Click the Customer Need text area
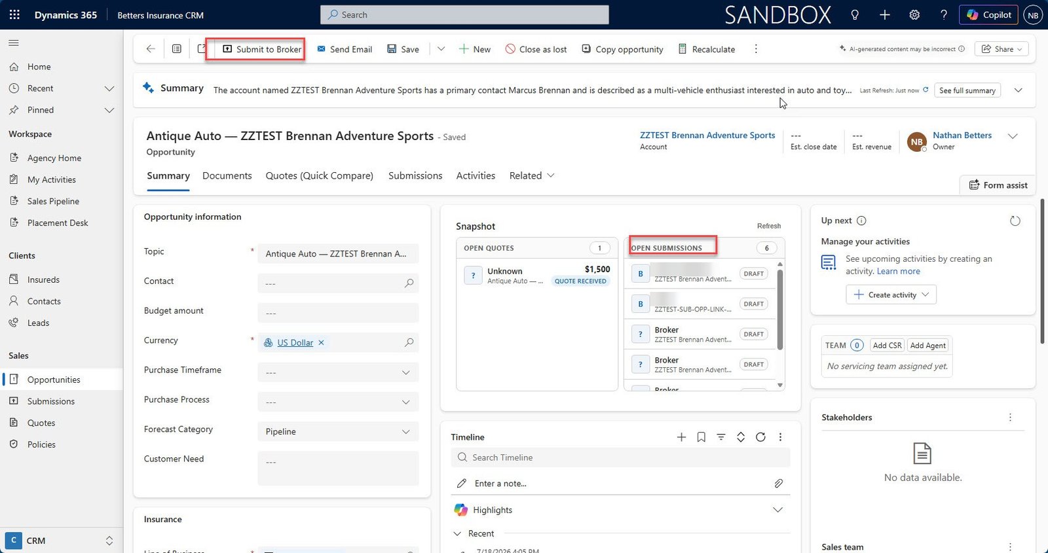The width and height of the screenshot is (1048, 553). point(338,468)
